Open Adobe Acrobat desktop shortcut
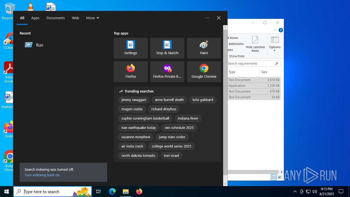 [8, 72]
